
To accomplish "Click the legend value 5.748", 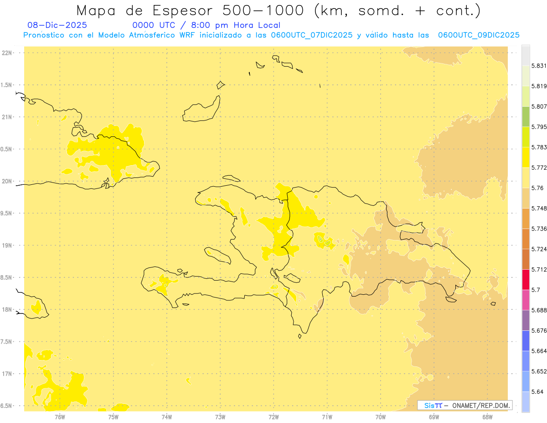I will click(539, 208).
